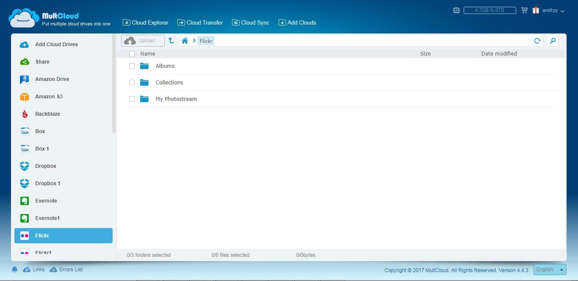Tick the Collections folder checkbox
The width and height of the screenshot is (578, 281).
click(x=132, y=83)
